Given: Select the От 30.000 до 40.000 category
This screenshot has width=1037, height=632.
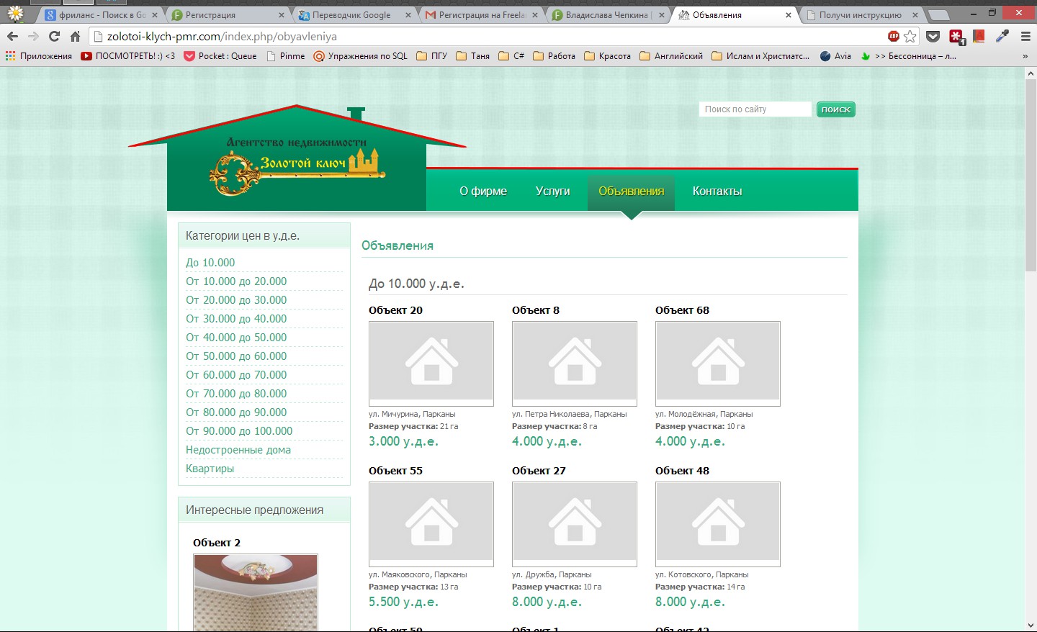Looking at the screenshot, I should (236, 319).
